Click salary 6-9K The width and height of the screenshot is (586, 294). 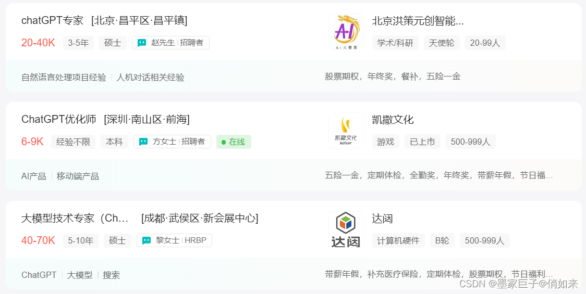pyautogui.click(x=32, y=142)
